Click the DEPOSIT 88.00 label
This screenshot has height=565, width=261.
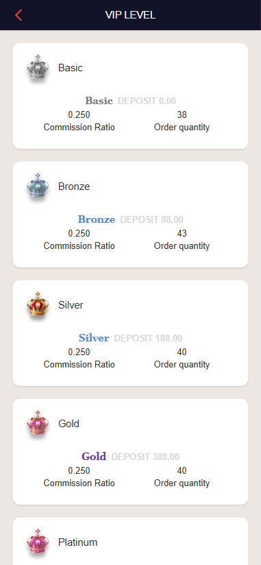[x=151, y=219]
